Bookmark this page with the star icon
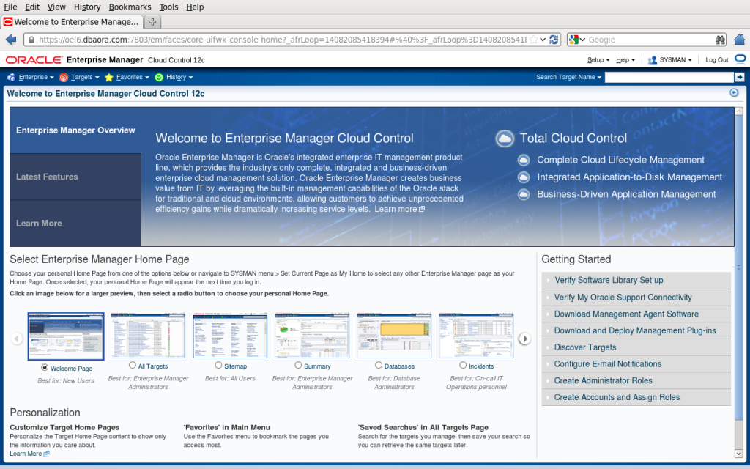The height and width of the screenshot is (469, 750). click(533, 40)
